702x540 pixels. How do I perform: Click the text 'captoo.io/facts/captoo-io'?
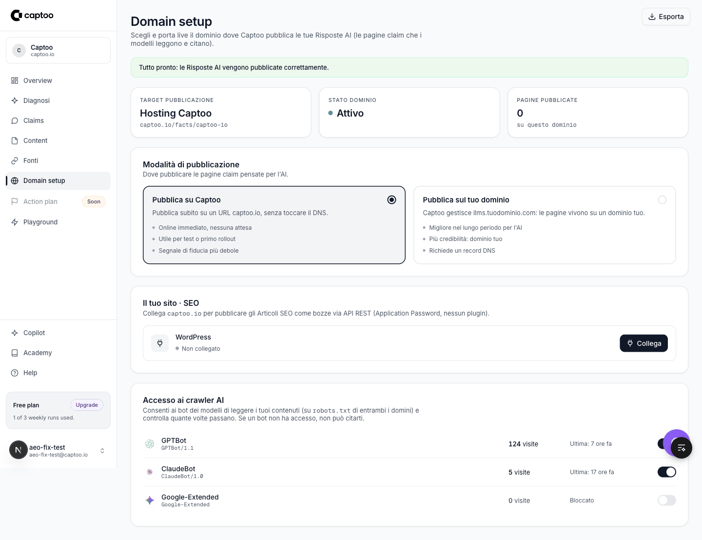tap(184, 125)
